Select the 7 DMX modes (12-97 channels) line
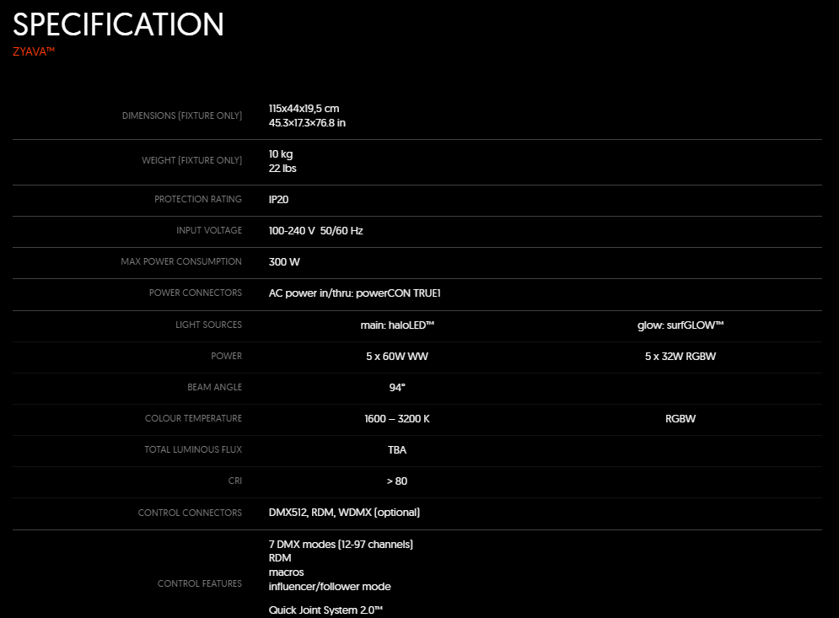Image resolution: width=839 pixels, height=618 pixels. 341,545
